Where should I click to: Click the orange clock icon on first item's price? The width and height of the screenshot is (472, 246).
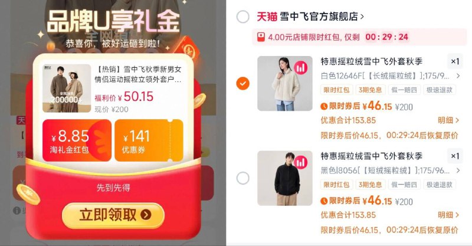pyautogui.click(x=324, y=106)
